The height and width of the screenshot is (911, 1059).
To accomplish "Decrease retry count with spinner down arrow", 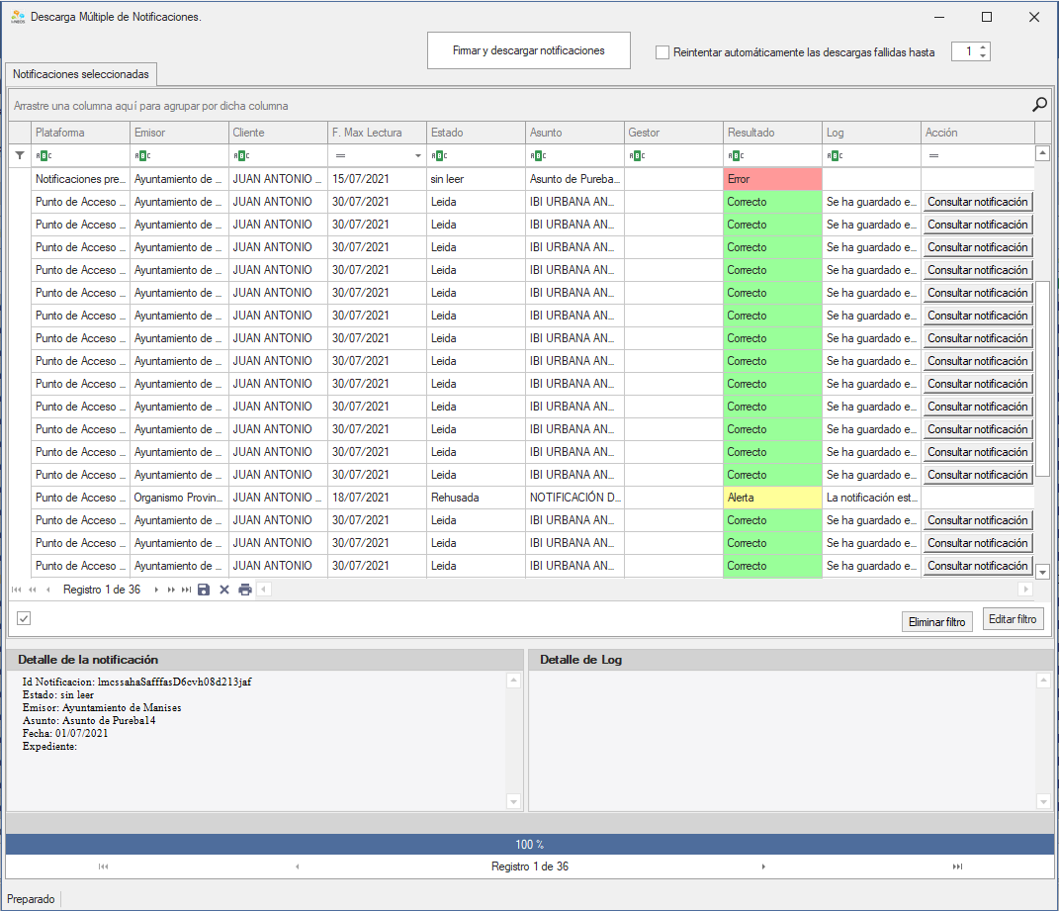I will click(983, 56).
